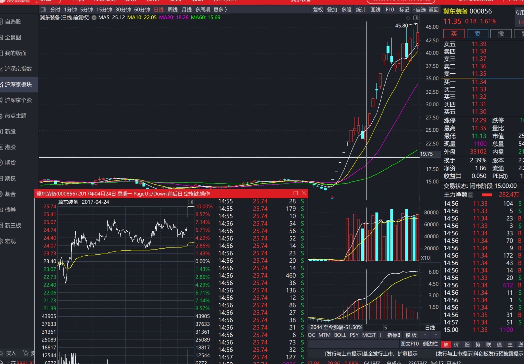Click the plus zoom button beside 模板
The width and height of the screenshot is (524, 364).
click(425, 335)
